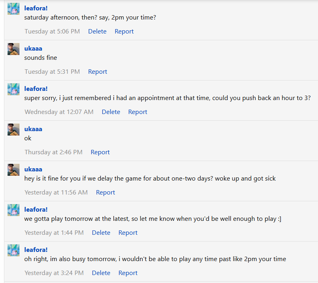Click leafora's avatar beside the Saturday afternoon message

tap(14, 9)
